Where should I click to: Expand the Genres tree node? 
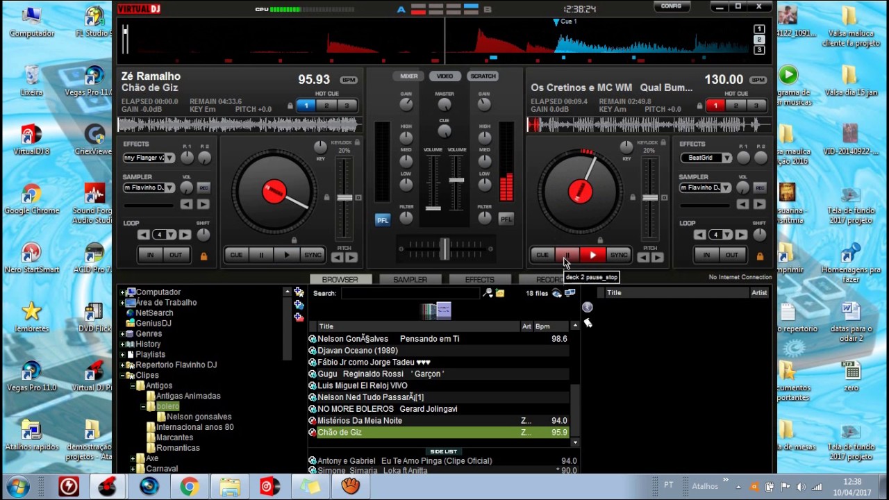tap(123, 334)
